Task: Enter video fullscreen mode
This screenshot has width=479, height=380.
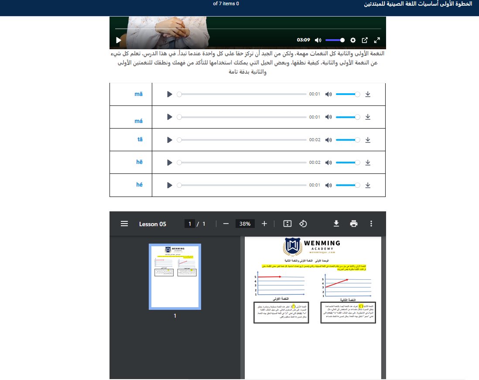Action: point(377,40)
